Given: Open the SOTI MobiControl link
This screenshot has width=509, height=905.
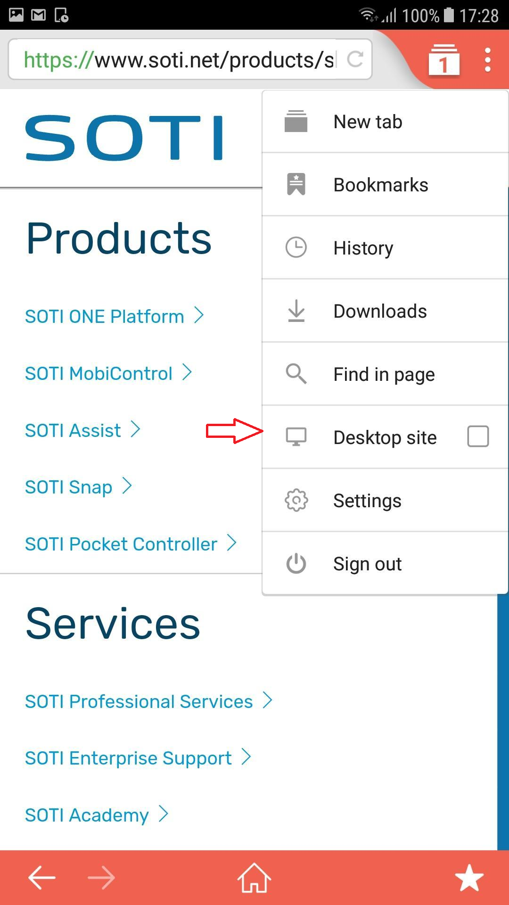Looking at the screenshot, I should click(99, 373).
